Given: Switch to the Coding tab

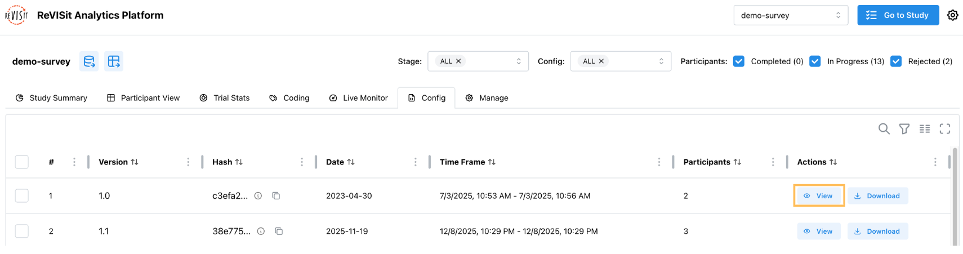Looking at the screenshot, I should 289,98.
